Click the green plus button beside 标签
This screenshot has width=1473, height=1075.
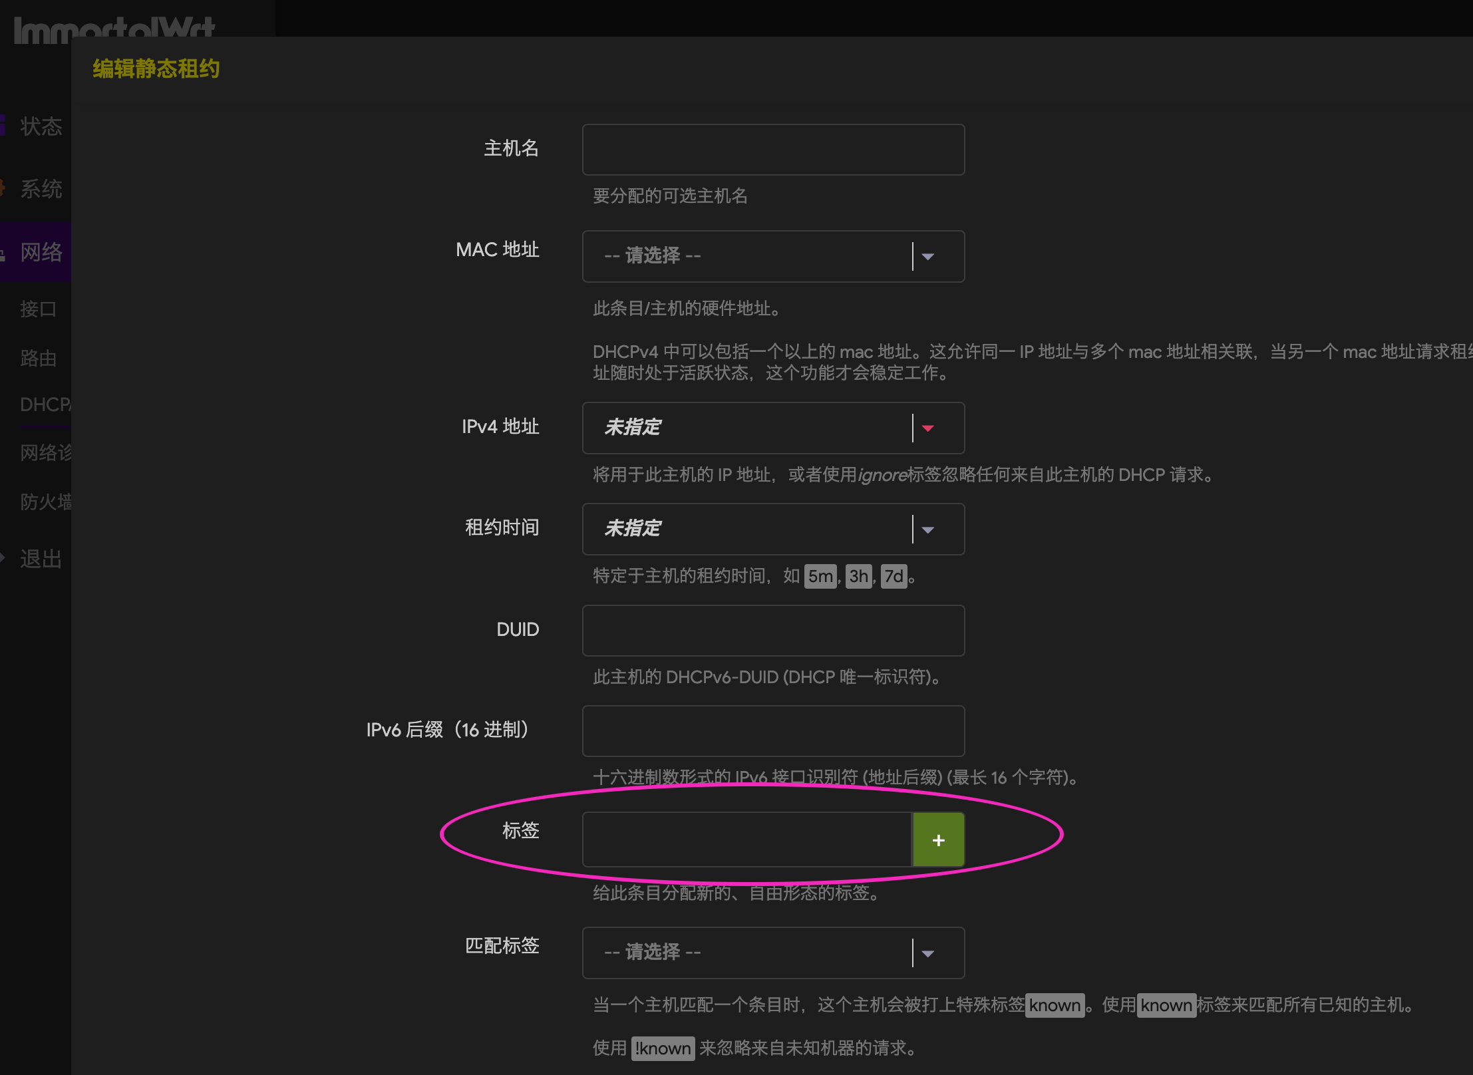click(938, 840)
